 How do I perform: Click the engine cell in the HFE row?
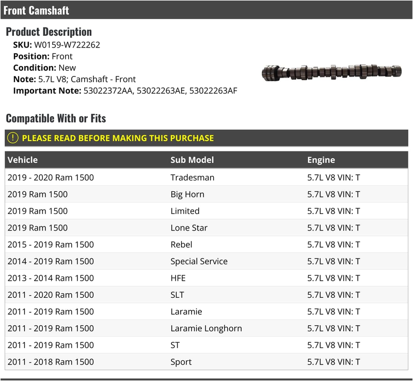pyautogui.click(x=333, y=278)
